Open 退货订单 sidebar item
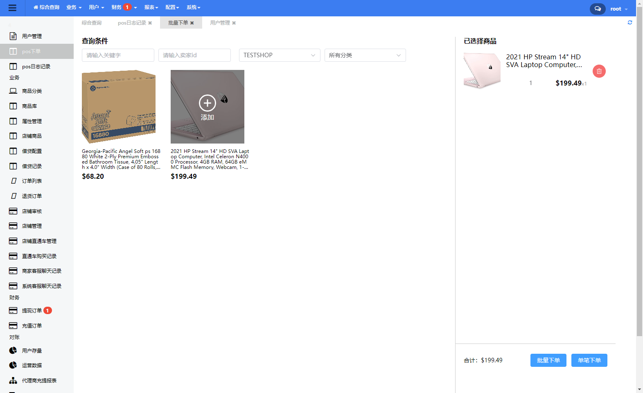The height and width of the screenshot is (393, 643). (37, 196)
